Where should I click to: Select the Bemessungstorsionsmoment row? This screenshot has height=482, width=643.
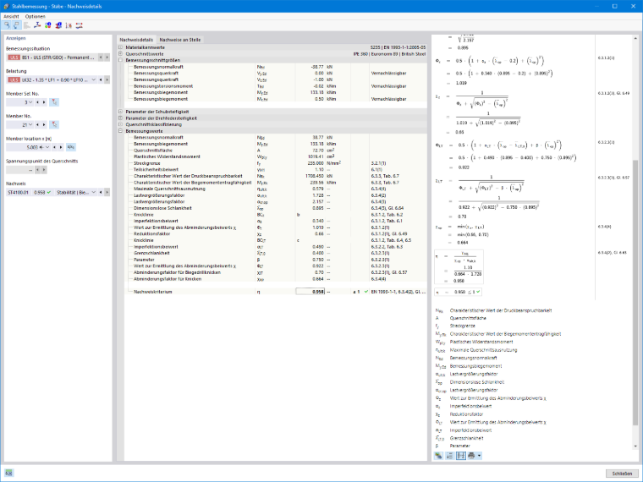pos(276,86)
